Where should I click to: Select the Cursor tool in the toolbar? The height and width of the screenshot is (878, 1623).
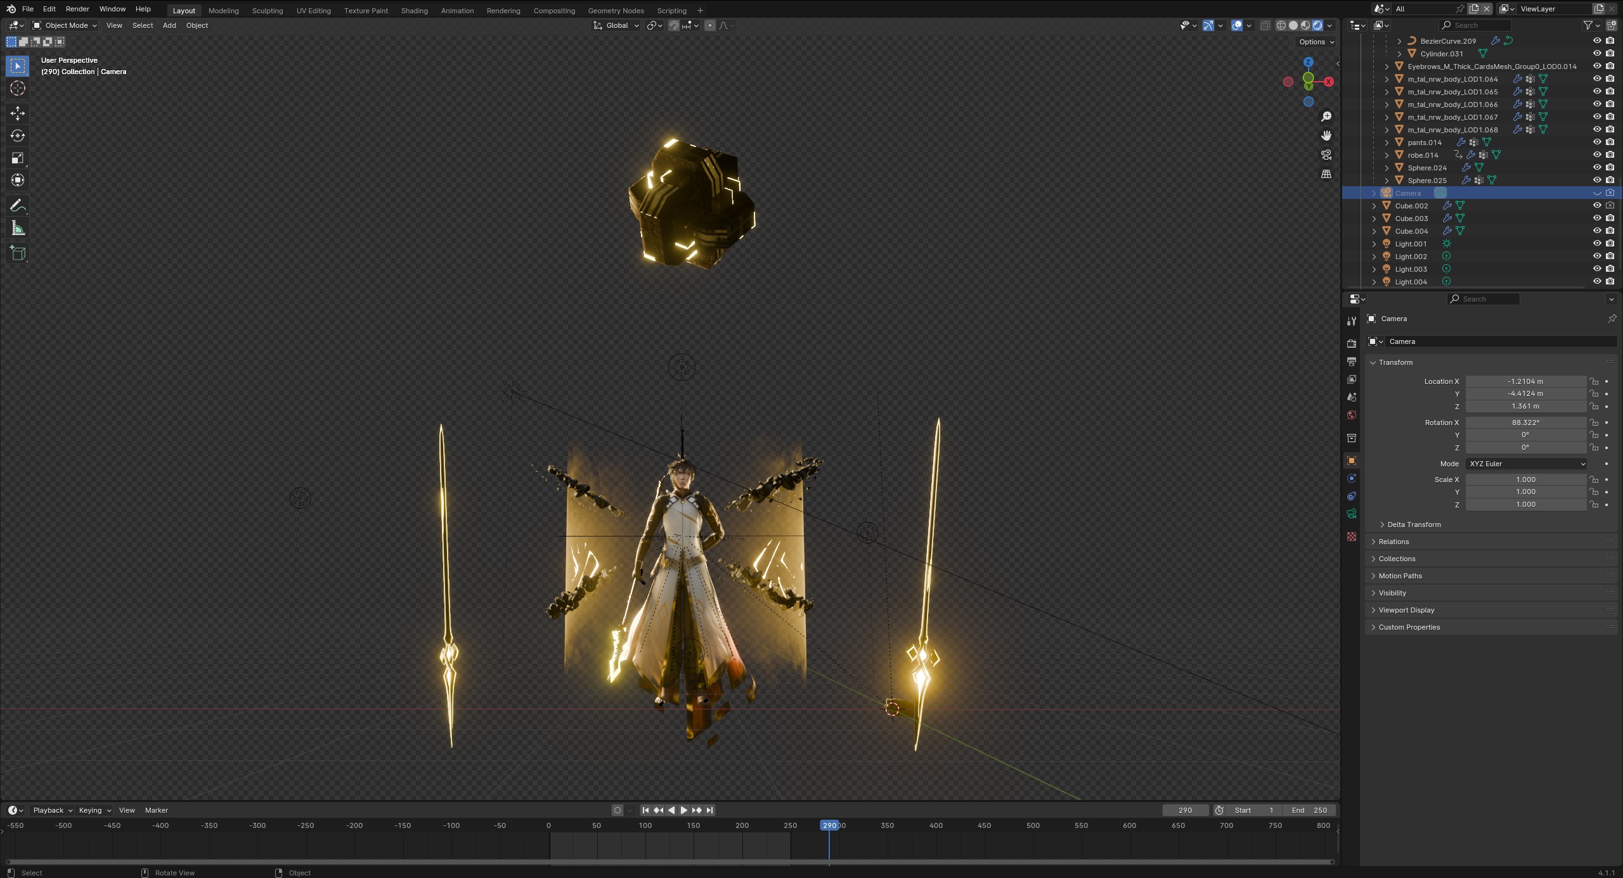click(x=18, y=88)
